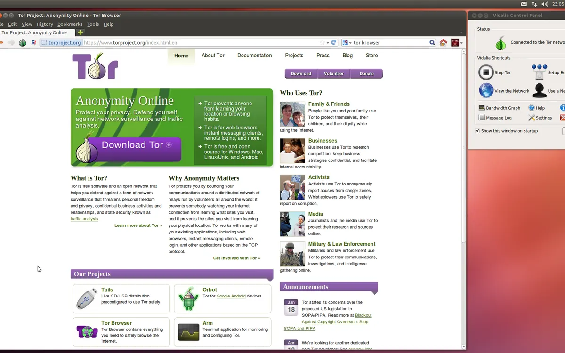Click the purple Download button
Image resolution: width=565 pixels, height=353 pixels.
click(301, 73)
